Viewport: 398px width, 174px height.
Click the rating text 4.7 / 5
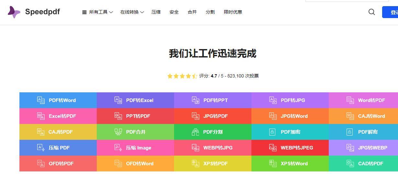pyautogui.click(x=217, y=76)
